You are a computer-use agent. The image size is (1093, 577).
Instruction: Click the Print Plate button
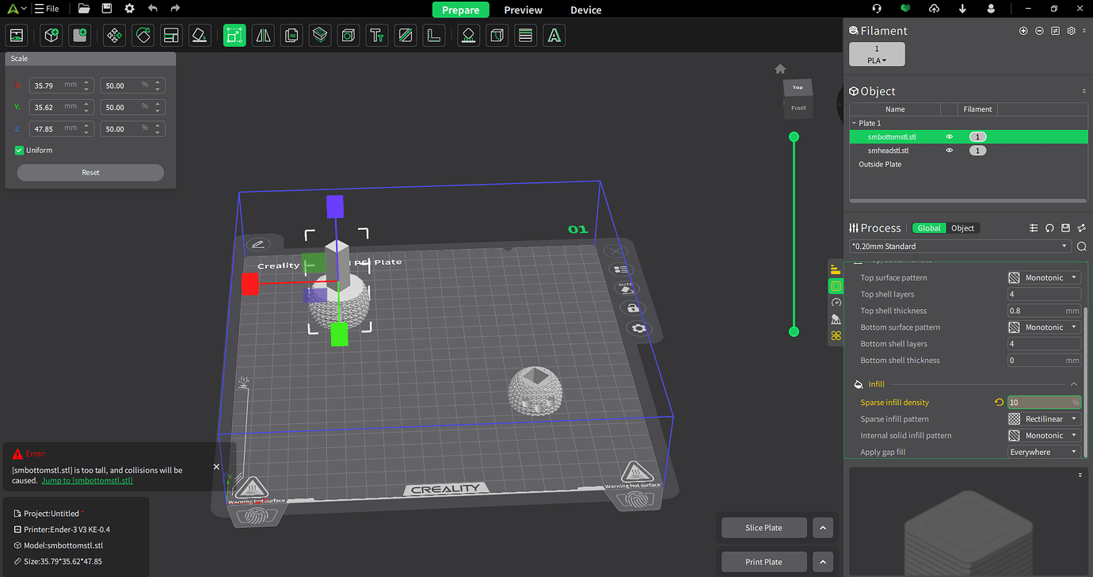[764, 562]
